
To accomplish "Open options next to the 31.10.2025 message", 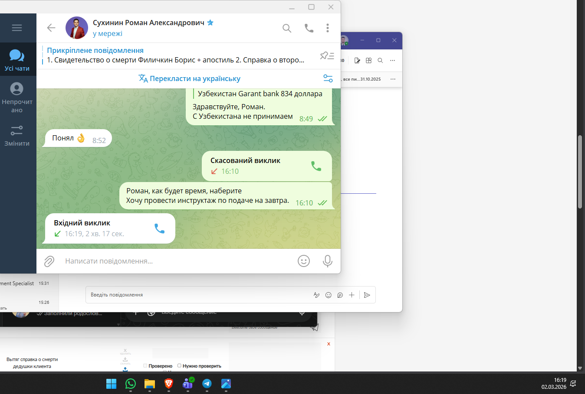I will tap(393, 79).
